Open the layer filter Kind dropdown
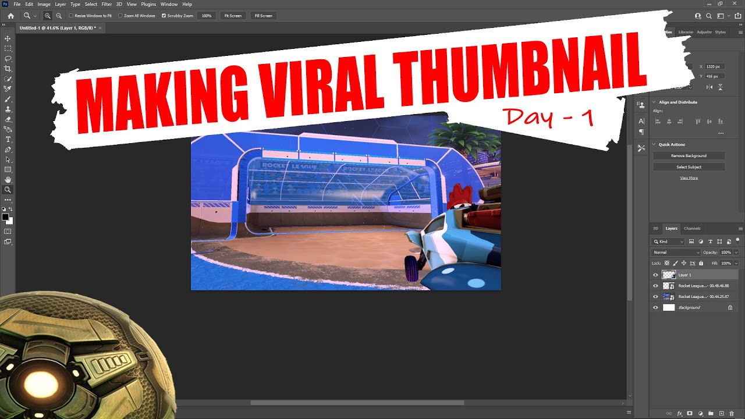The image size is (745, 419). pos(668,242)
